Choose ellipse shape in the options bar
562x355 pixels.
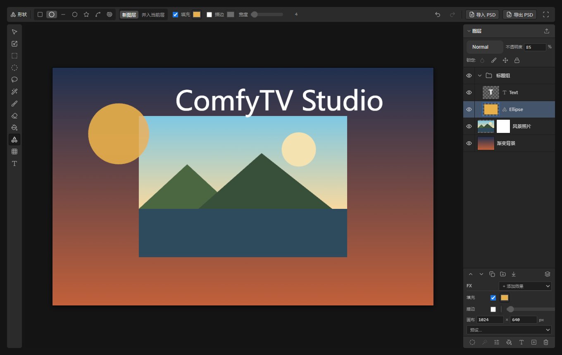pyautogui.click(x=52, y=14)
